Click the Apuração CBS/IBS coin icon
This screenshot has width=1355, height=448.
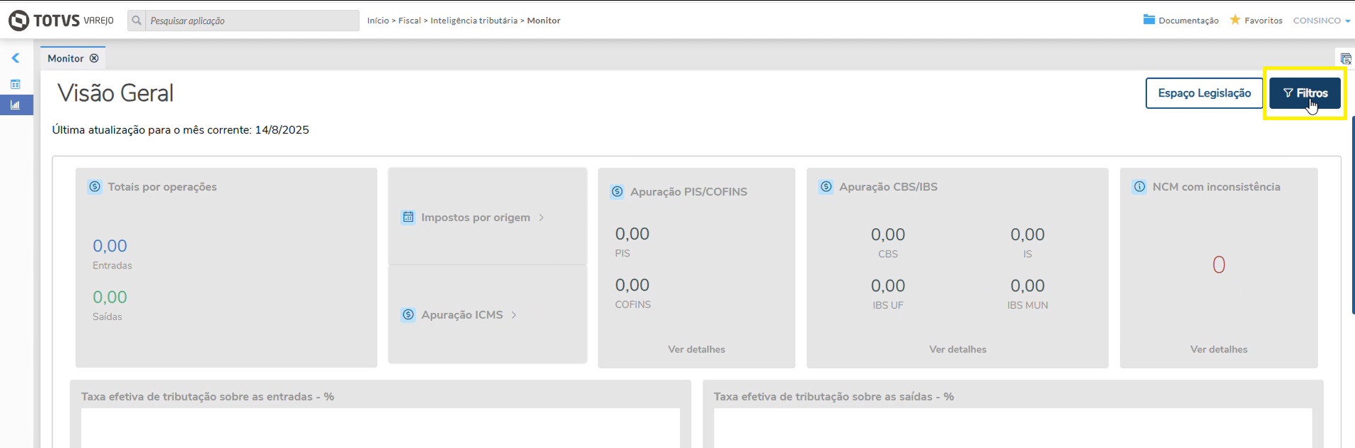pyautogui.click(x=826, y=187)
